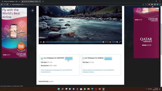Image resolution: width=162 pixels, height=91 pixels.
Task: Open the Chrome profile avatar
Action: pos(157,5)
